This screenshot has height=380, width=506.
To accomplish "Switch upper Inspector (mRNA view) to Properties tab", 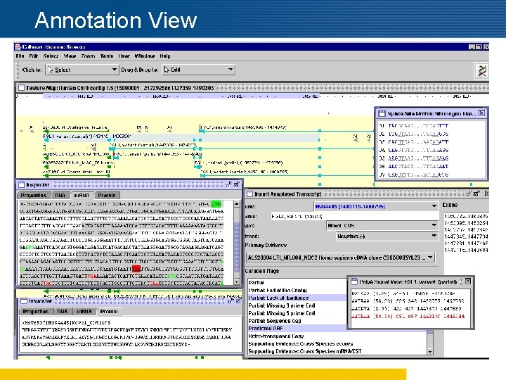I will click(x=34, y=195).
